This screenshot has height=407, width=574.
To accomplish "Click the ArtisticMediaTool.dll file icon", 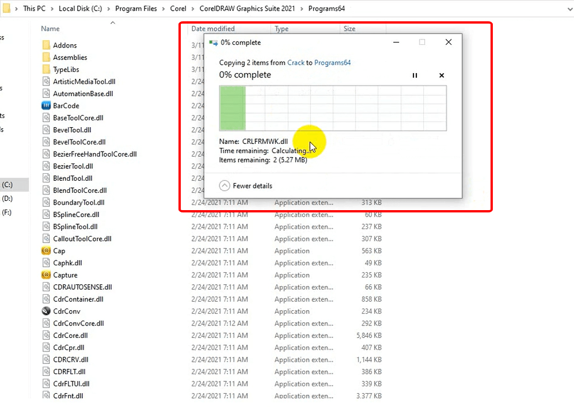I will 46,81.
